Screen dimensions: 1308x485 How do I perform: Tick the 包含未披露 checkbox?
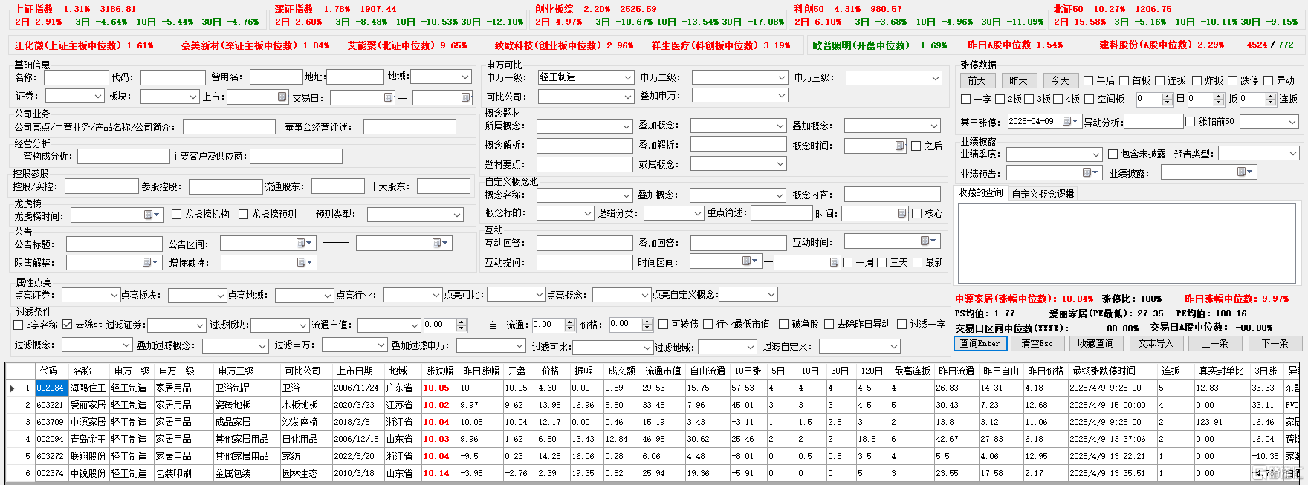point(1113,154)
